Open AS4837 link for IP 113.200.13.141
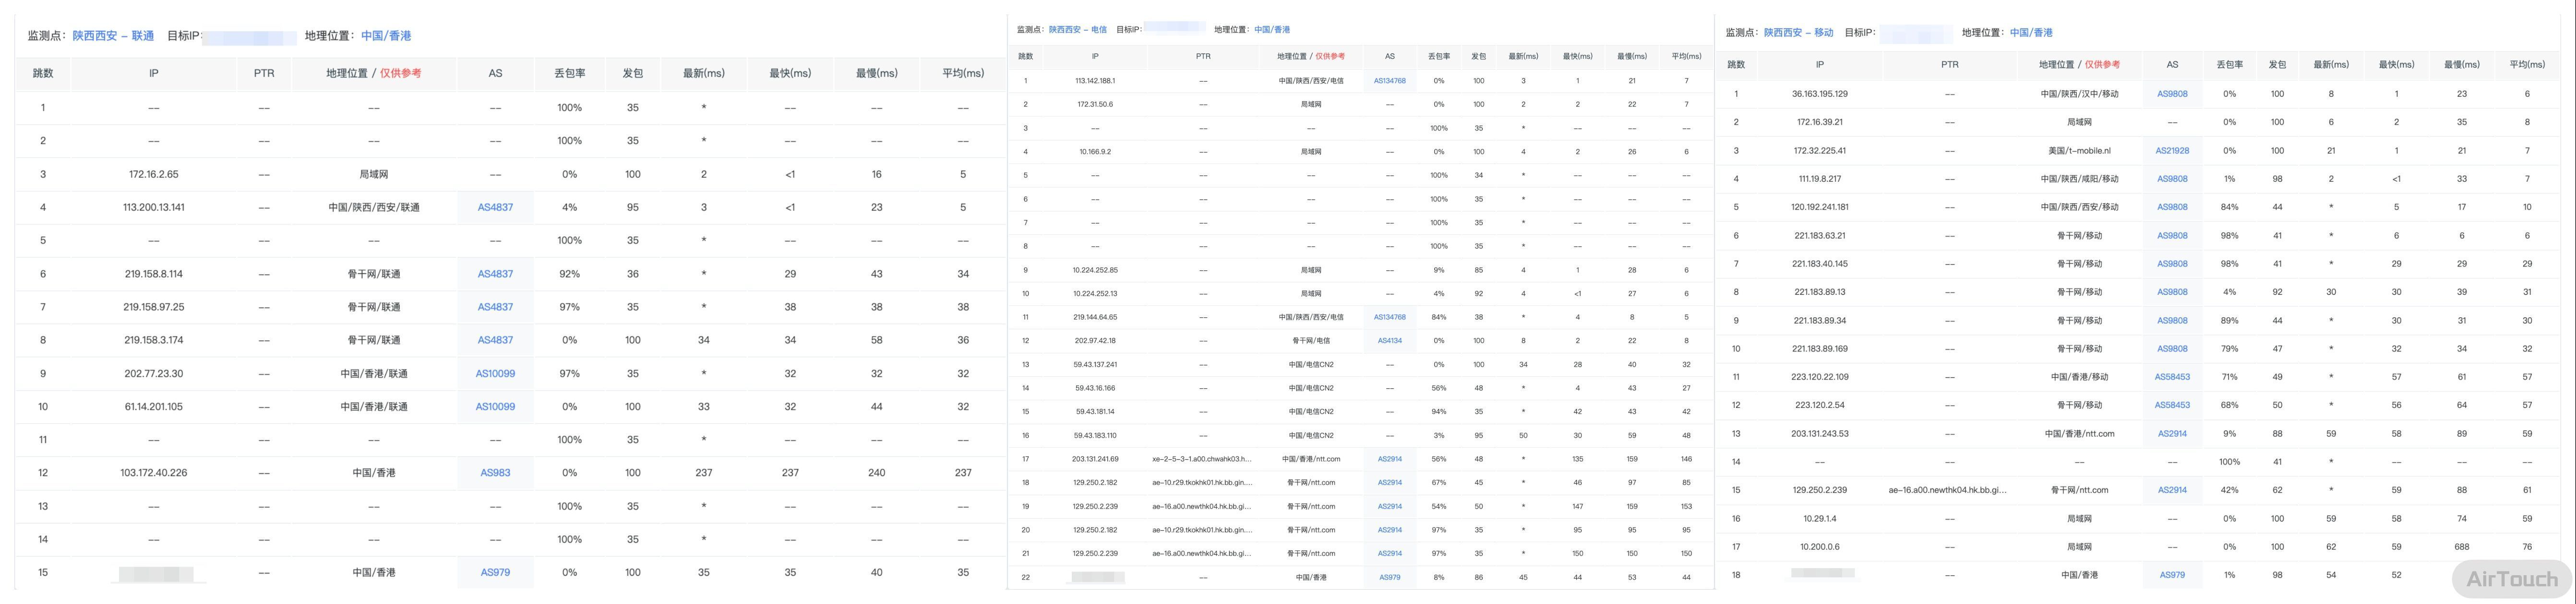Viewport: 2576px width, 604px height. coord(495,208)
